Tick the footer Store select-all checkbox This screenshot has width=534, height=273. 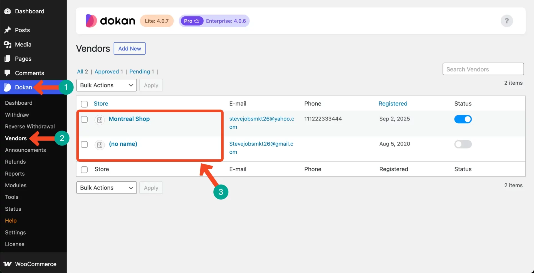pyautogui.click(x=84, y=169)
